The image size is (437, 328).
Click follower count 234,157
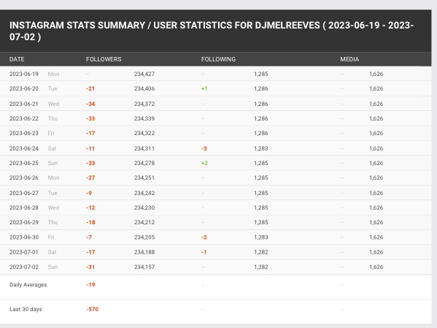pos(144,267)
